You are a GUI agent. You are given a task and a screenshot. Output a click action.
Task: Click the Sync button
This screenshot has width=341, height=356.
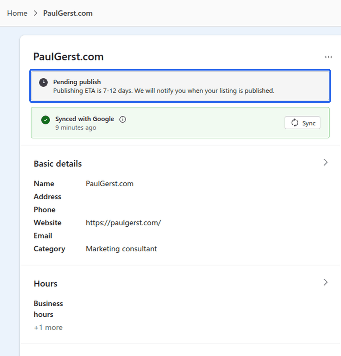click(302, 123)
